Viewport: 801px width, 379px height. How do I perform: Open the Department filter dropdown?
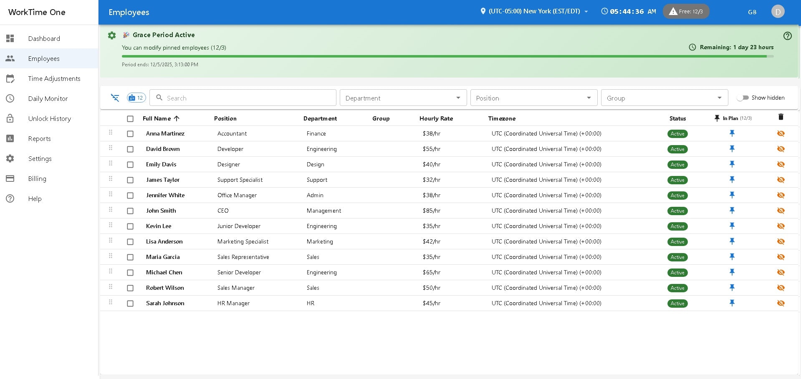pyautogui.click(x=403, y=98)
